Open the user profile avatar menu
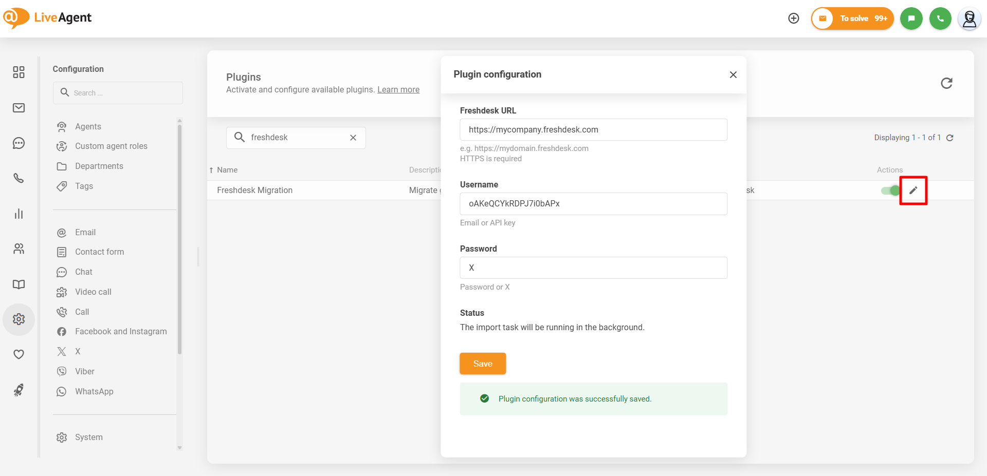The width and height of the screenshot is (987, 476). 969,19
